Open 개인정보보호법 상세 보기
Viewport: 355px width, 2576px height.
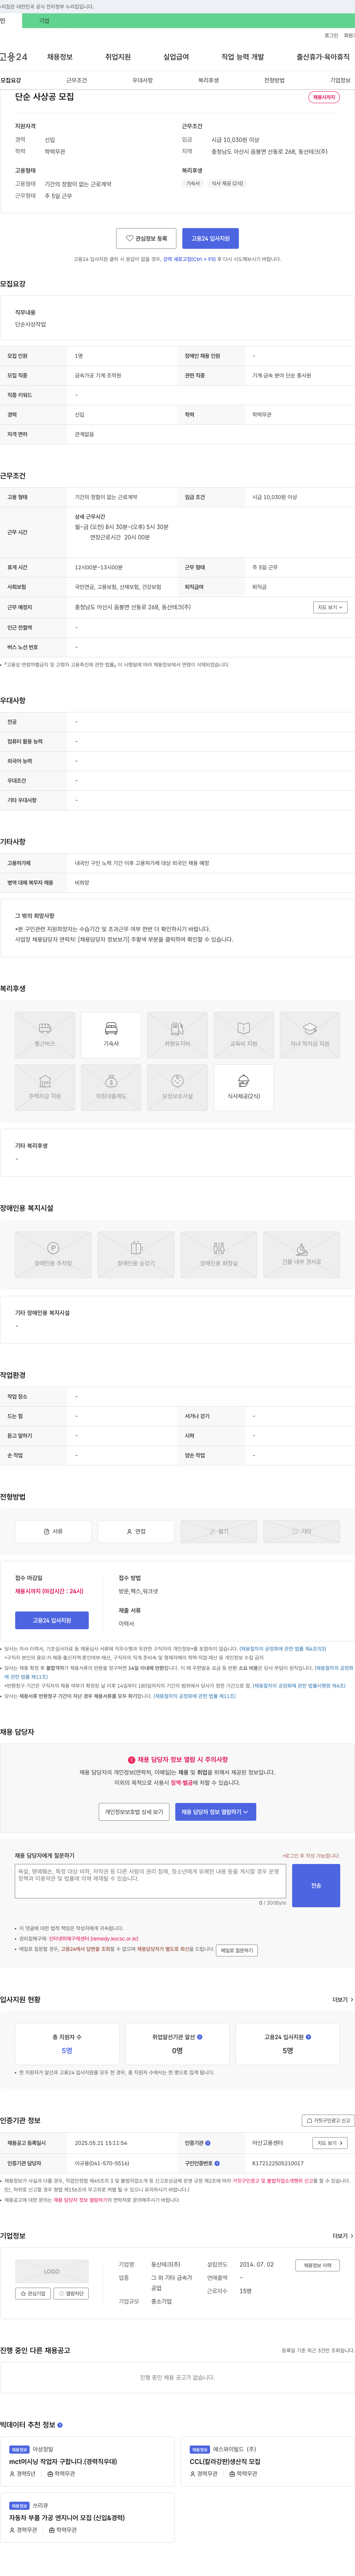[134, 1811]
